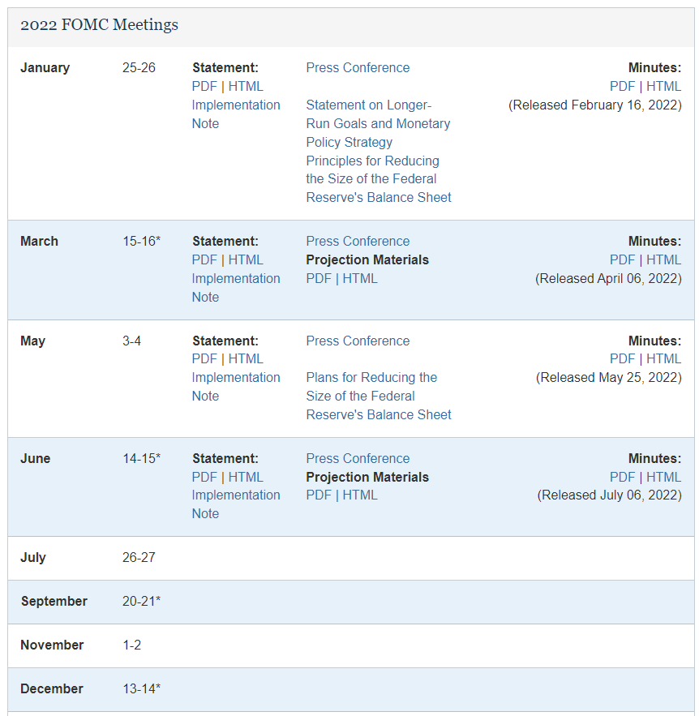The height and width of the screenshot is (716, 699).
Task: Open June minutes PDF link
Action: pos(622,477)
